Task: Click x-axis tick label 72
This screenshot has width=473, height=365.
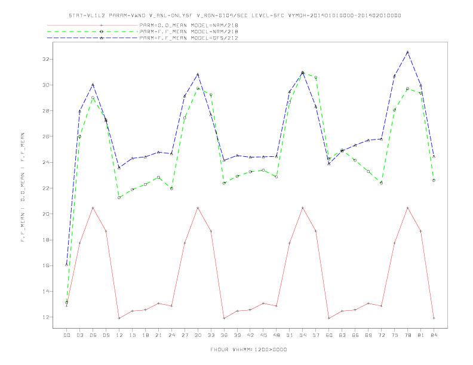Action: tap(381, 335)
